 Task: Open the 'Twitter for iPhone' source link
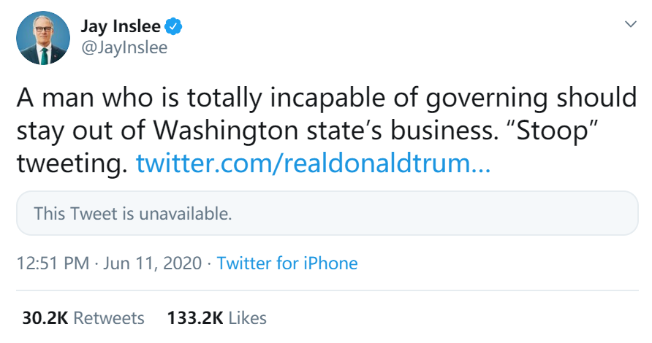coord(287,263)
